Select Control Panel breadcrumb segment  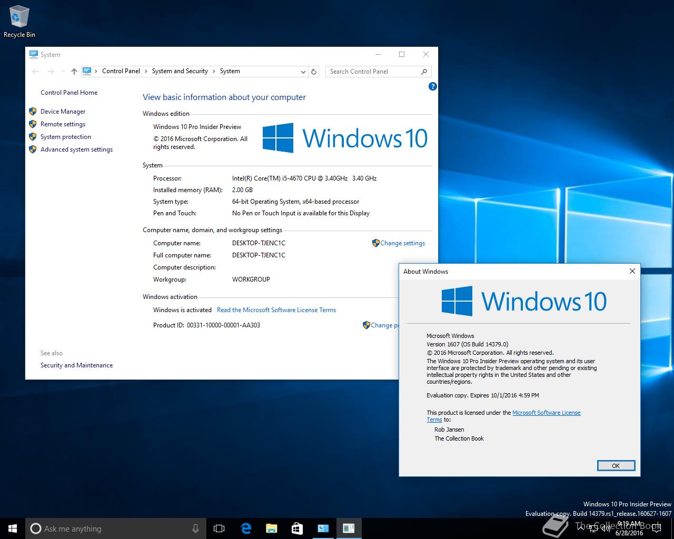click(121, 71)
